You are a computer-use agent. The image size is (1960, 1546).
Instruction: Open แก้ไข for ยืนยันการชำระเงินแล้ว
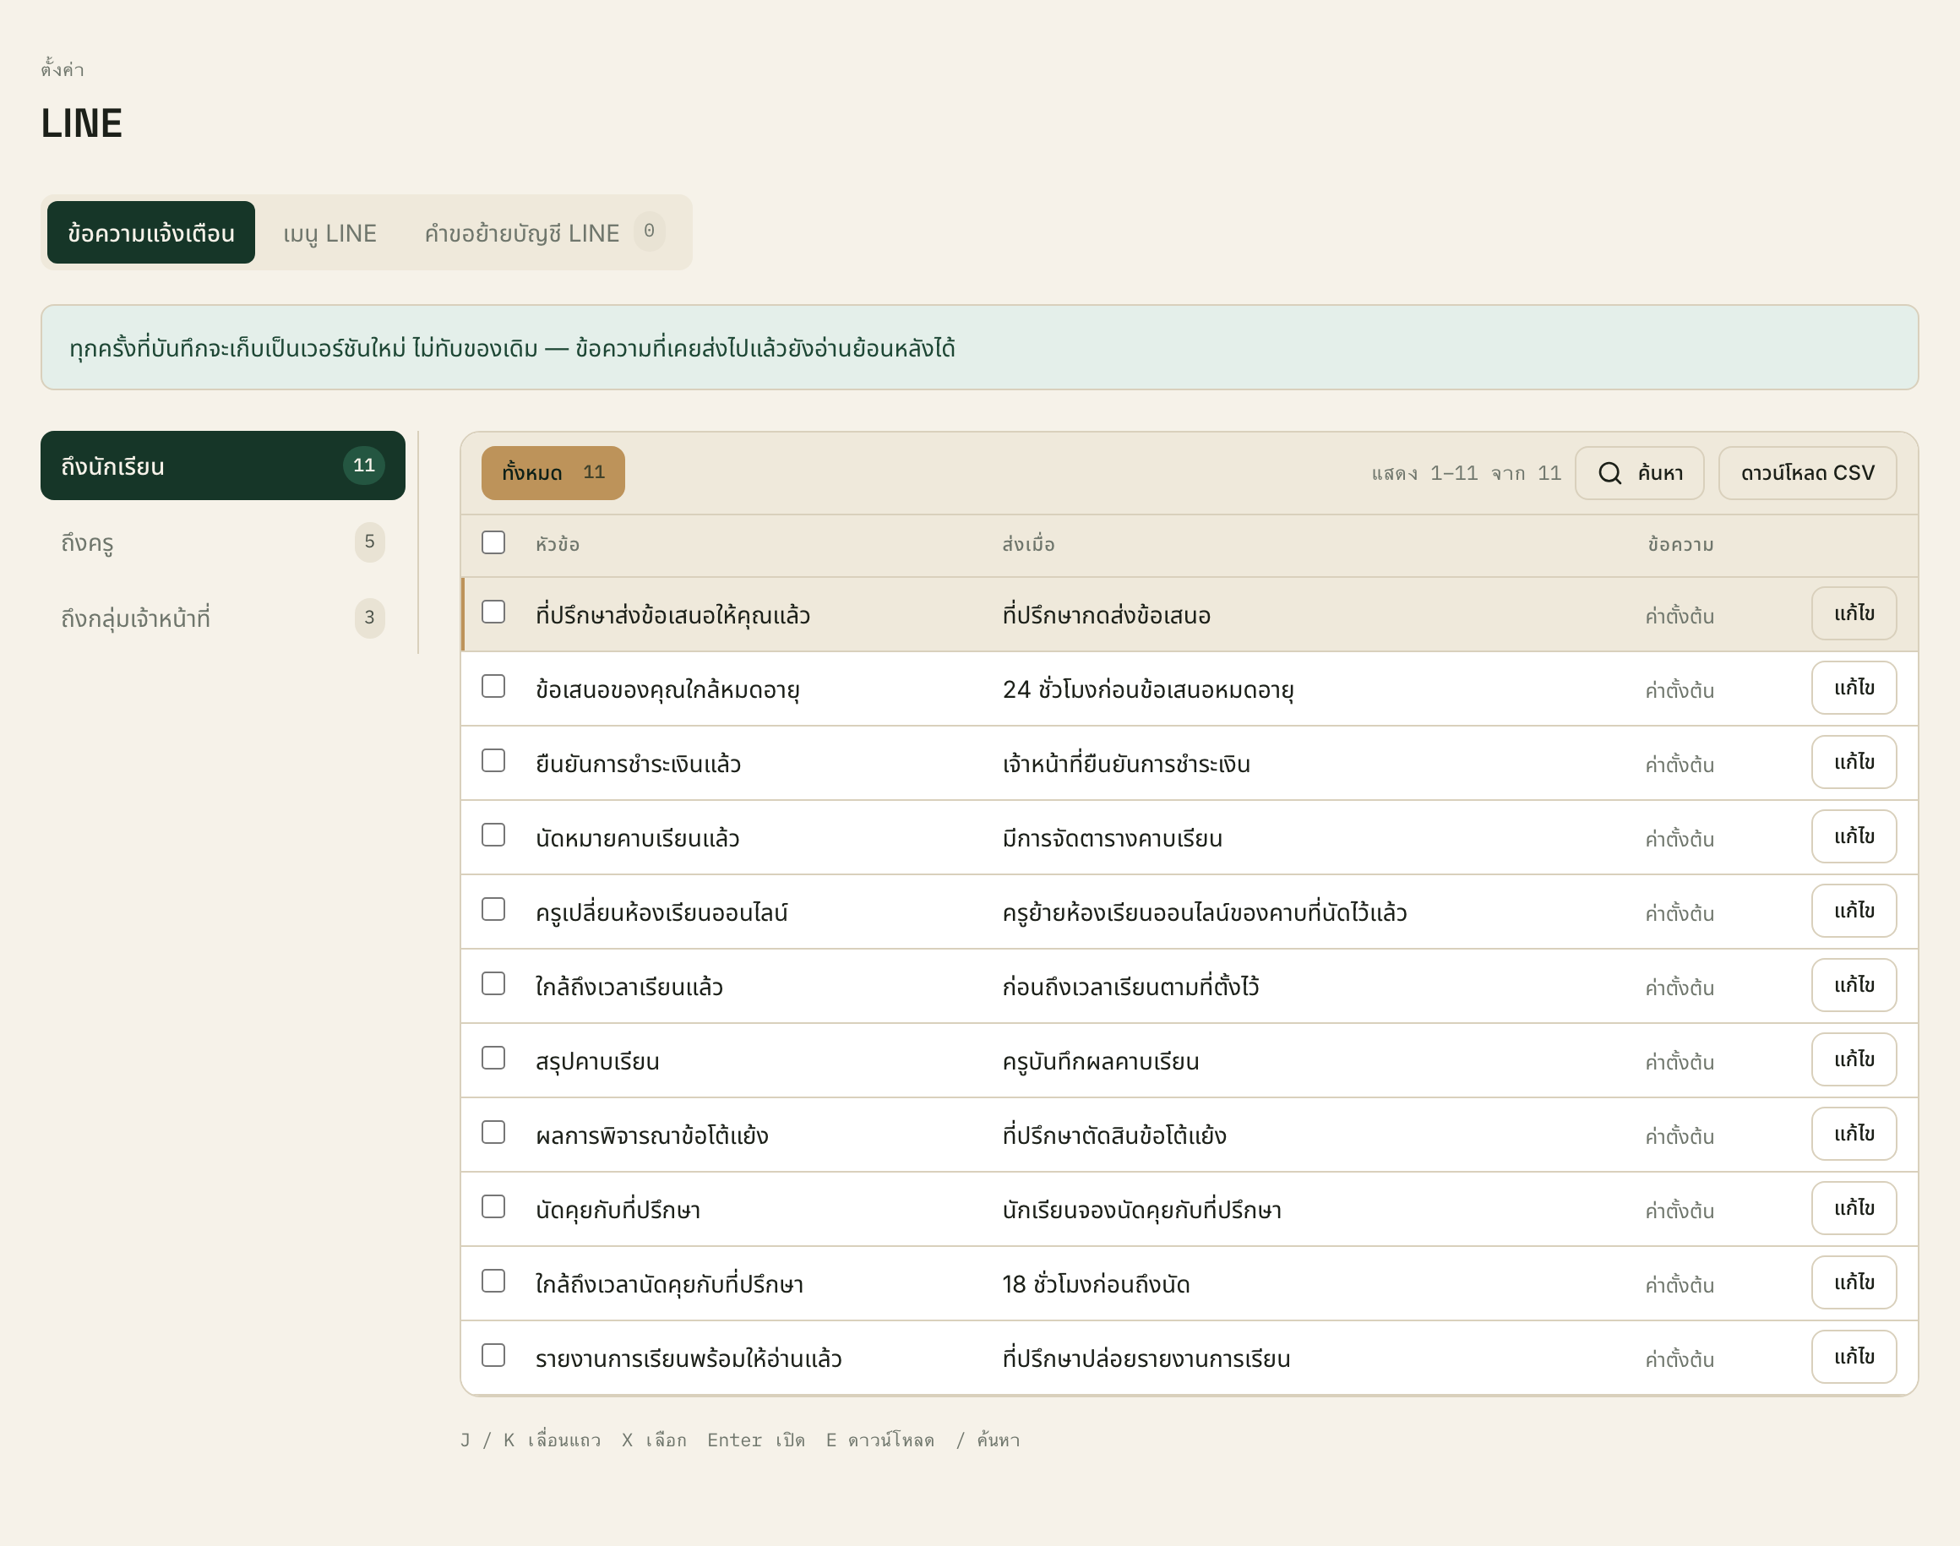(1854, 762)
